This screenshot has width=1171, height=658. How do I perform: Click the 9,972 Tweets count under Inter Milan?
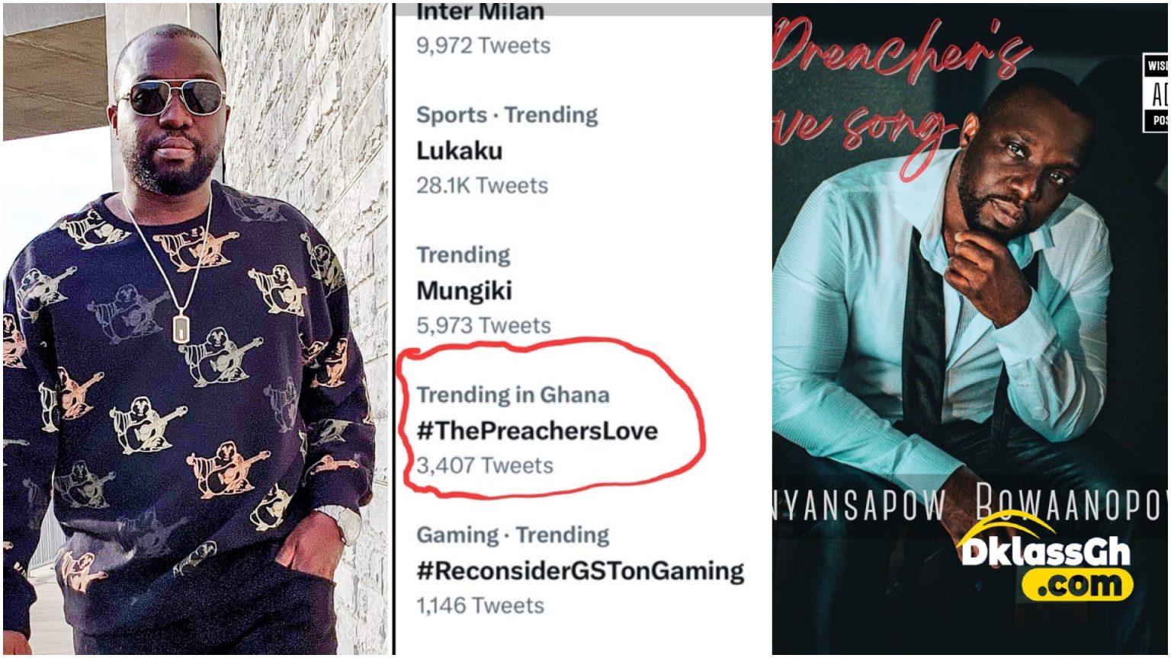[x=483, y=45]
